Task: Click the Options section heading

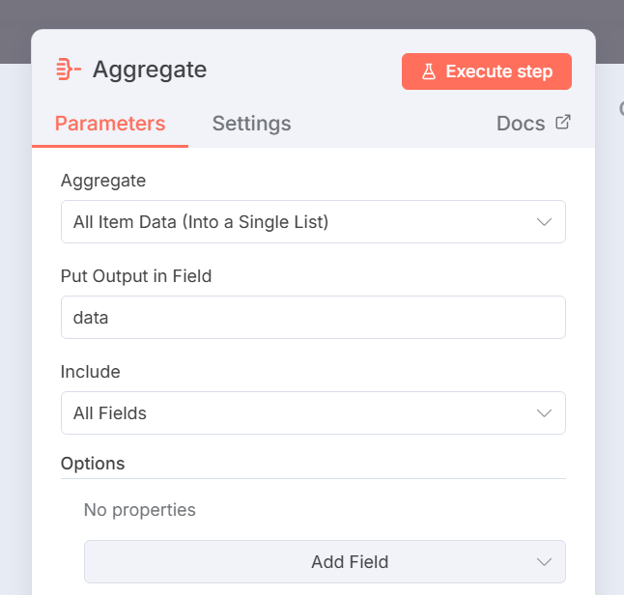Action: [93, 464]
